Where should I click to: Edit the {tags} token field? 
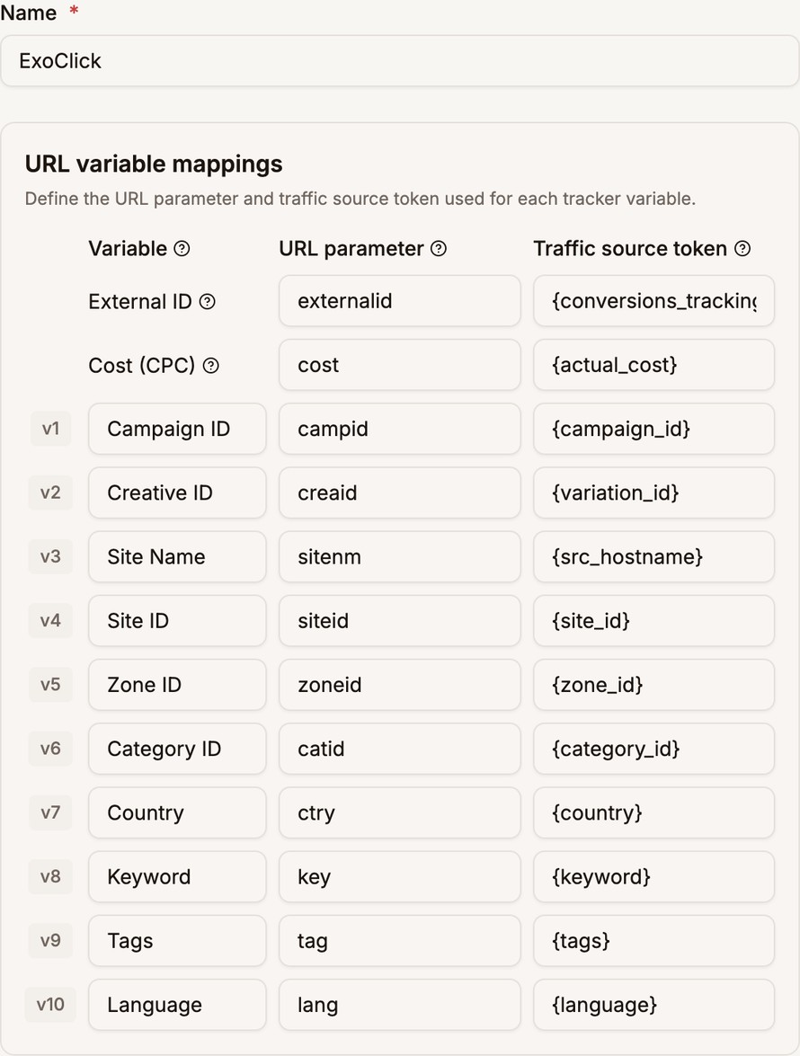click(653, 940)
